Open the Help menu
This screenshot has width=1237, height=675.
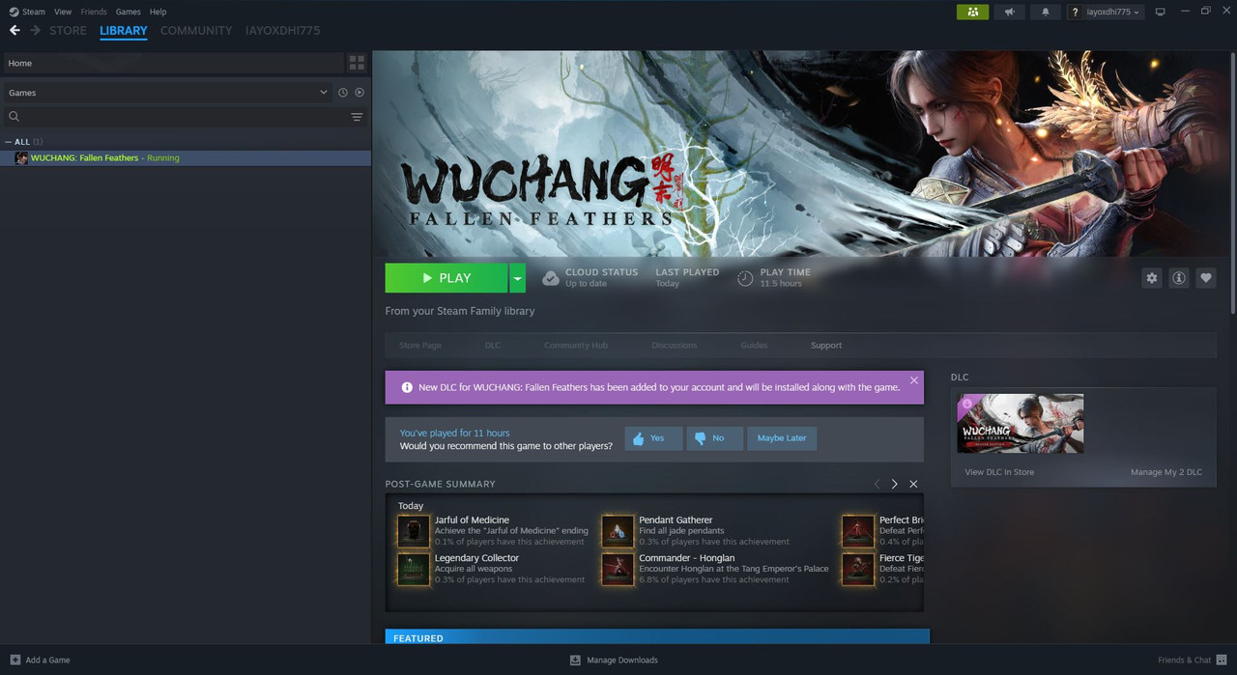click(x=158, y=12)
